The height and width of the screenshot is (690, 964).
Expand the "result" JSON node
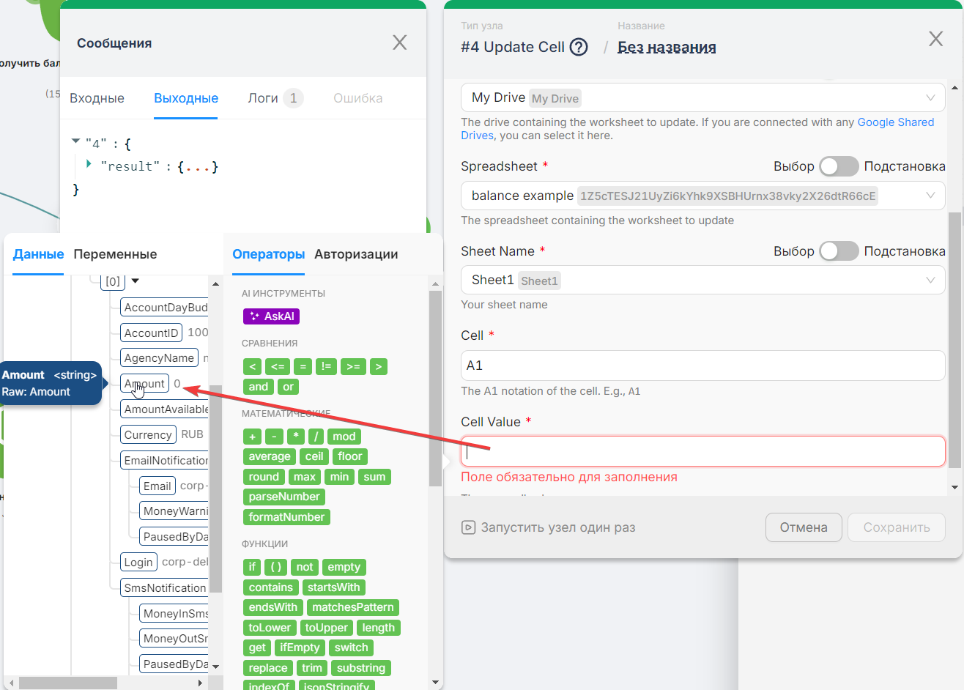pos(89,164)
